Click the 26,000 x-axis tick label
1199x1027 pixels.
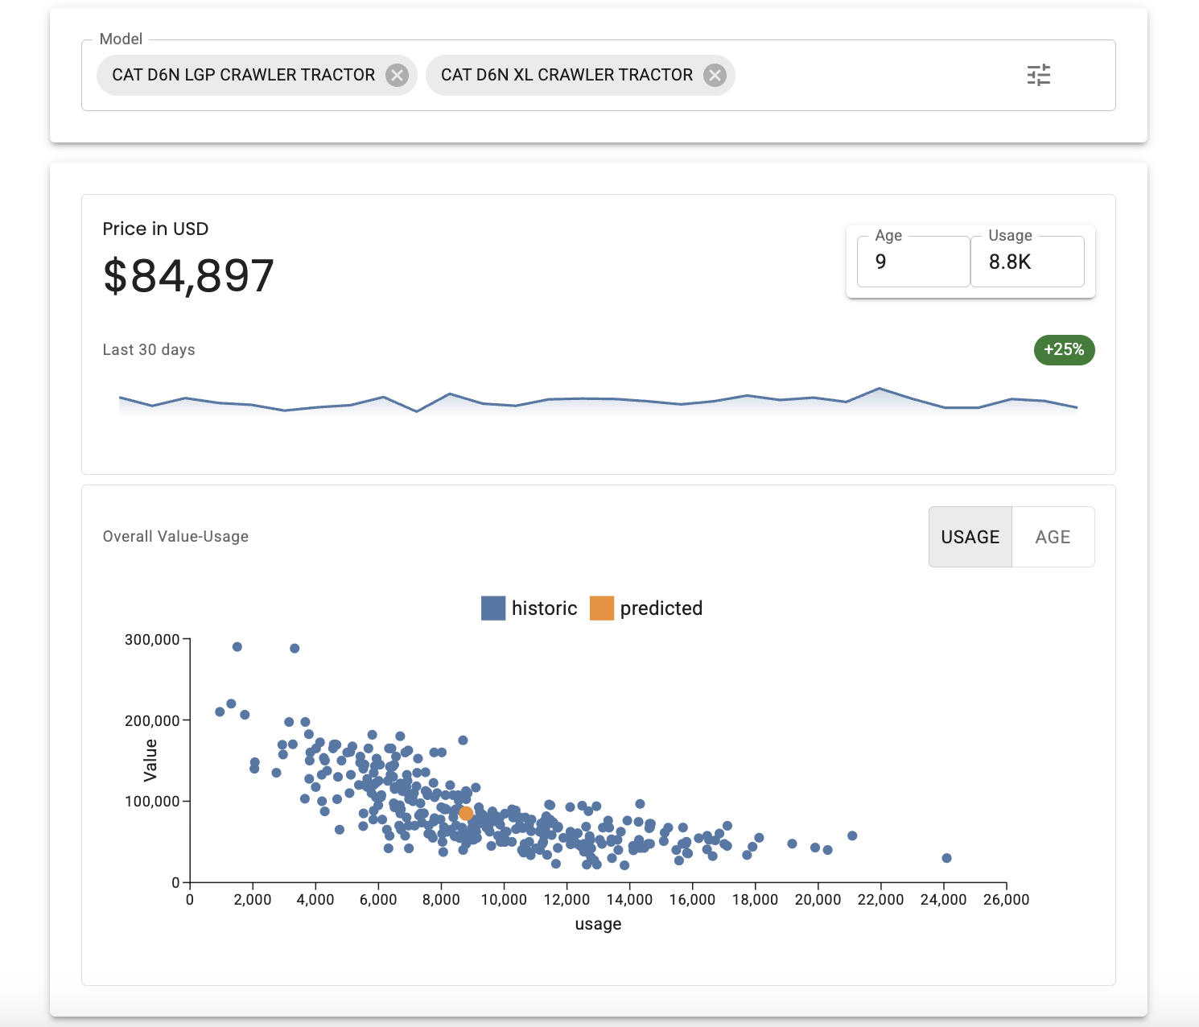click(1006, 900)
